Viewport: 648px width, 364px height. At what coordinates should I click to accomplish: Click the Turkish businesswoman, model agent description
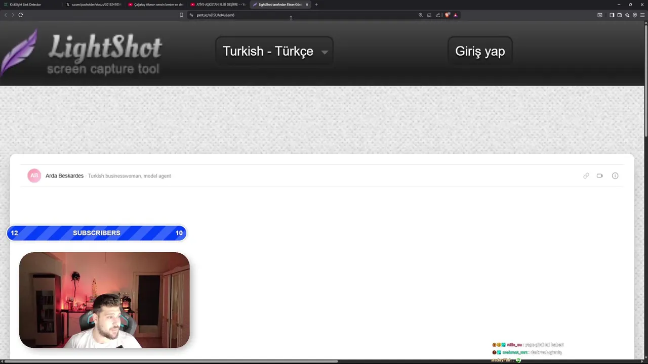click(x=129, y=176)
